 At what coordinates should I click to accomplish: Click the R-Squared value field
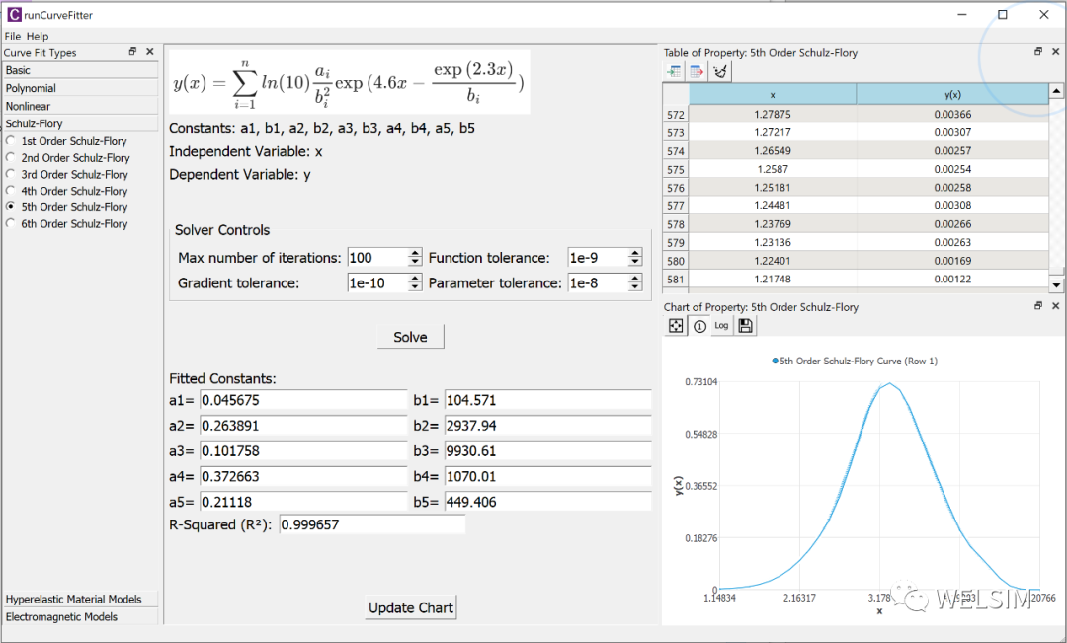(x=372, y=524)
